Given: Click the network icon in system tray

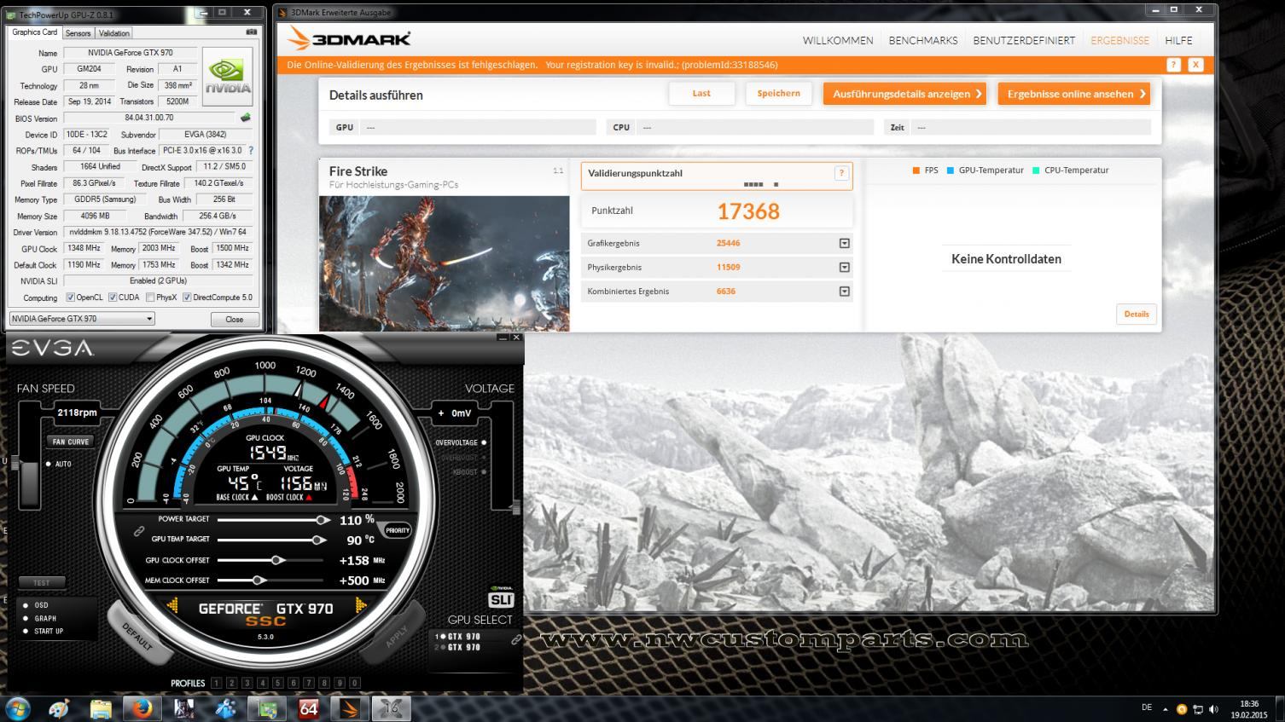Looking at the screenshot, I should 1198,709.
